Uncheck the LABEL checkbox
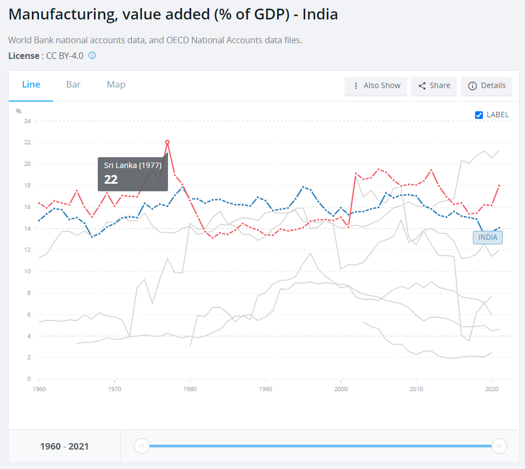 479,115
